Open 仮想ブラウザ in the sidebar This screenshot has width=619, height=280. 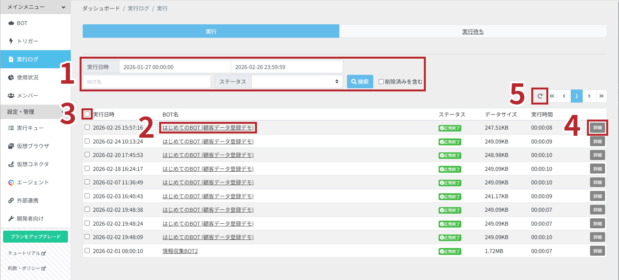(x=32, y=146)
